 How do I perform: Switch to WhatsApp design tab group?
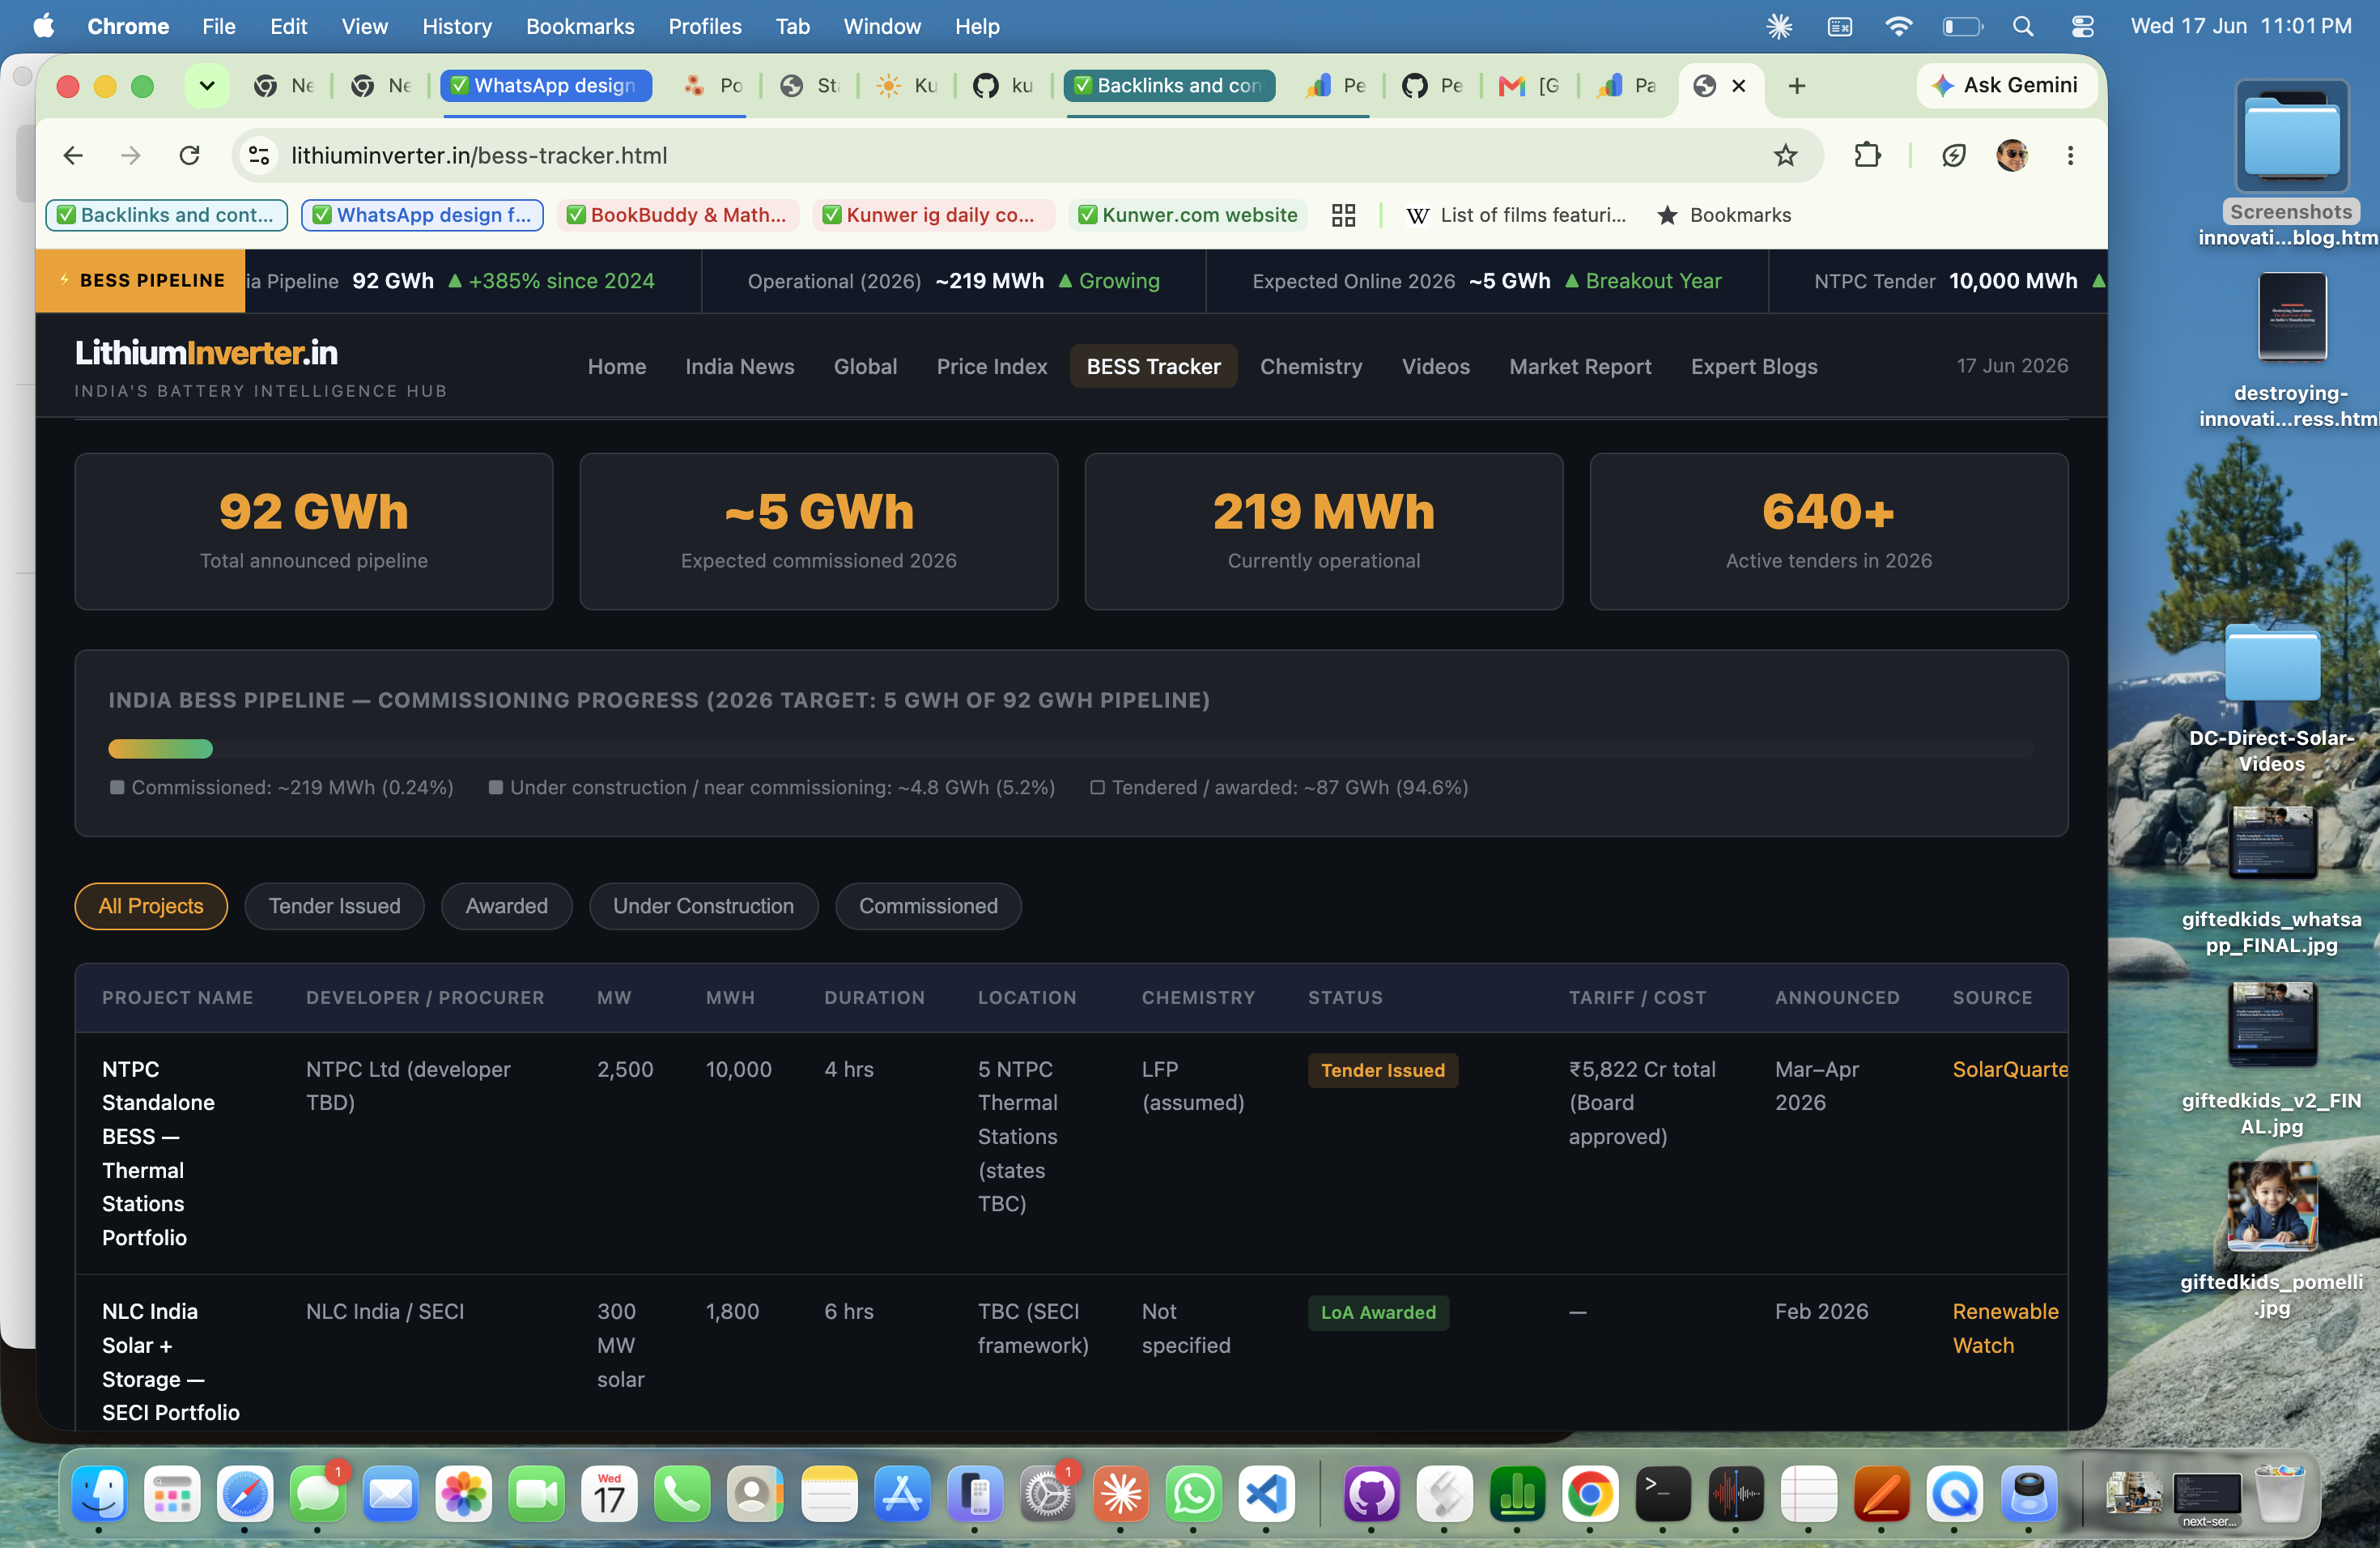tap(546, 86)
